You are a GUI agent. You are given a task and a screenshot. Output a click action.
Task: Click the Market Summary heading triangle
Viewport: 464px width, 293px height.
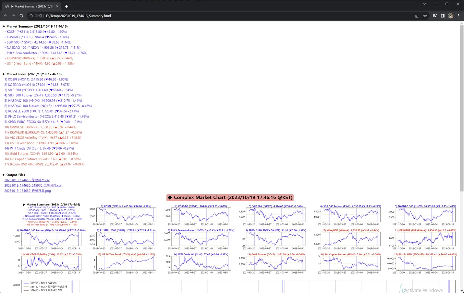4,26
